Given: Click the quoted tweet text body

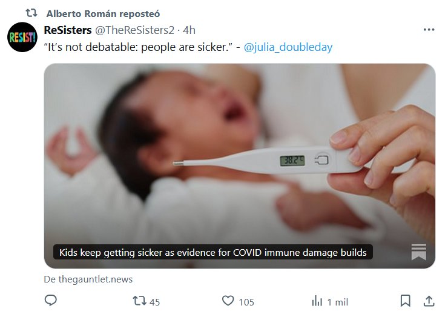Looking at the screenshot, I should pos(139,47).
